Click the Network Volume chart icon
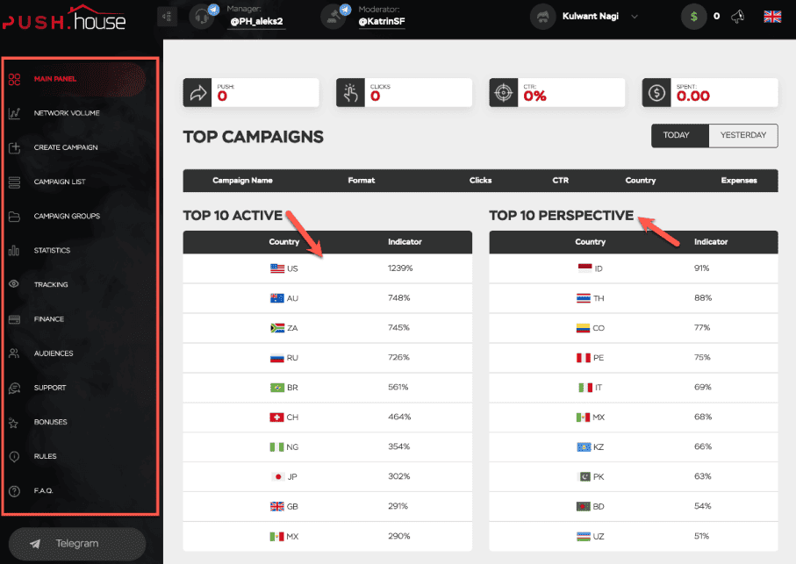796x564 pixels. (x=14, y=113)
